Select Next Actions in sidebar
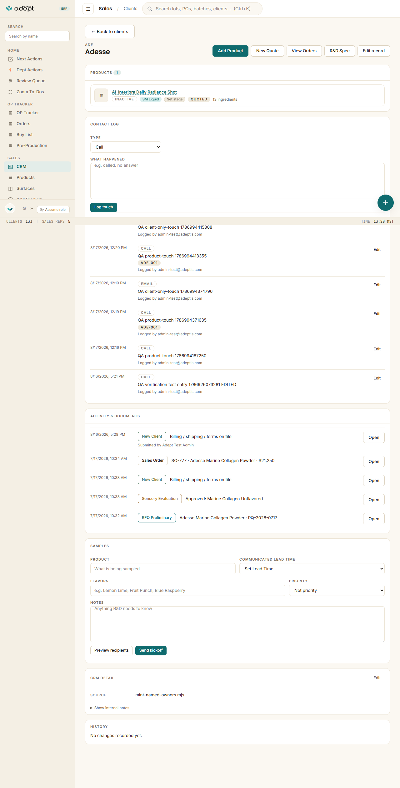Screen dimensions: 400x788 coord(37,59)
